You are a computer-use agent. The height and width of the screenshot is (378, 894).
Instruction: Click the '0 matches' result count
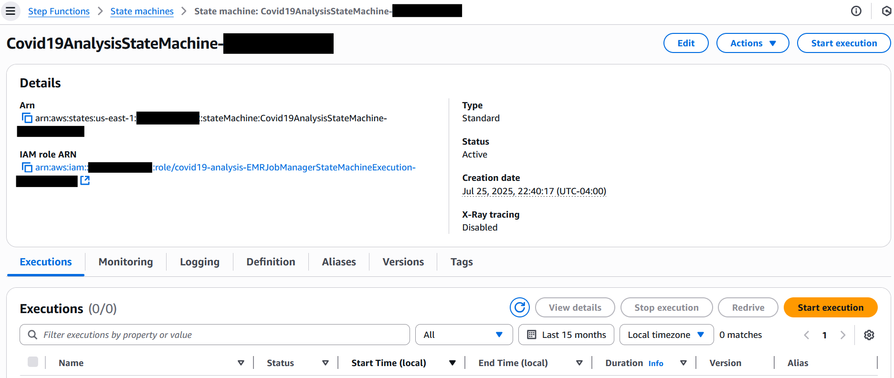coord(740,335)
